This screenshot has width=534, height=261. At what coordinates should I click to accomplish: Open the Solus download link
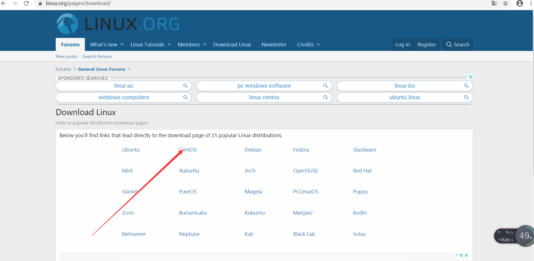click(x=359, y=234)
